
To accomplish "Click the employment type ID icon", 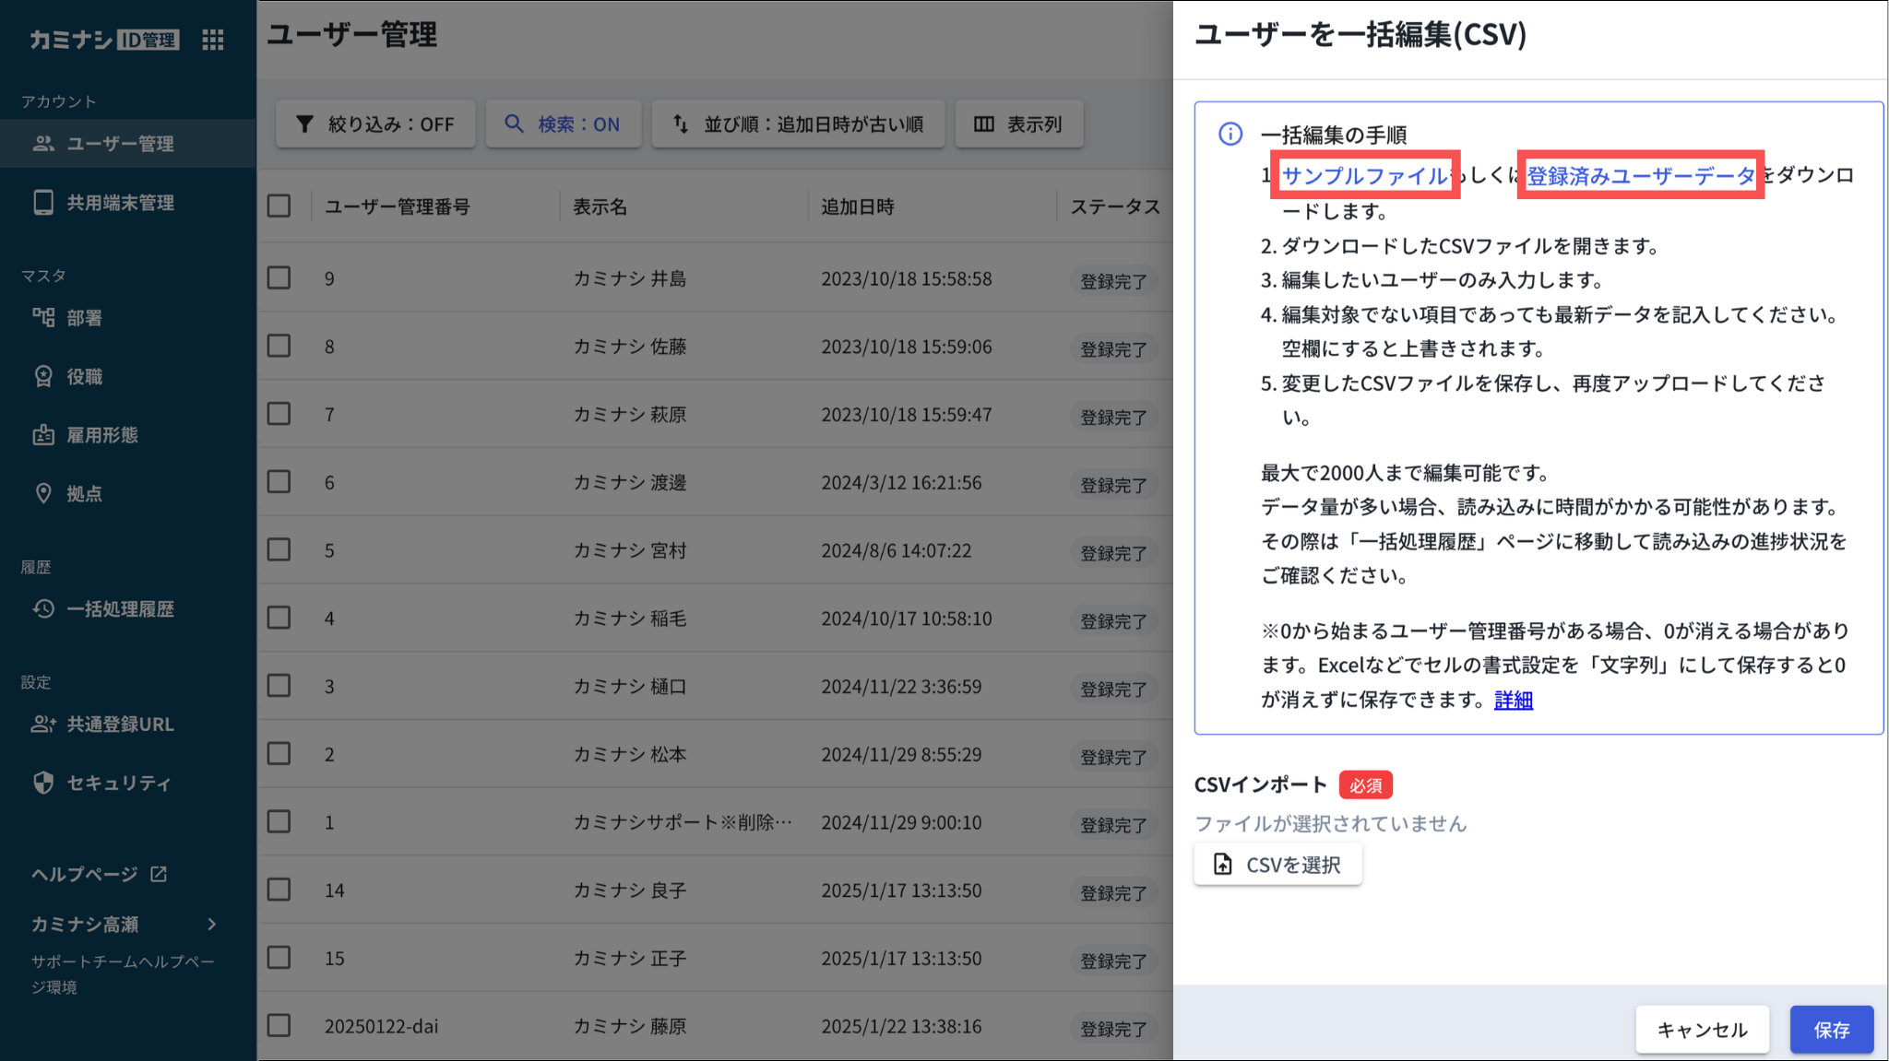I will (x=42, y=435).
